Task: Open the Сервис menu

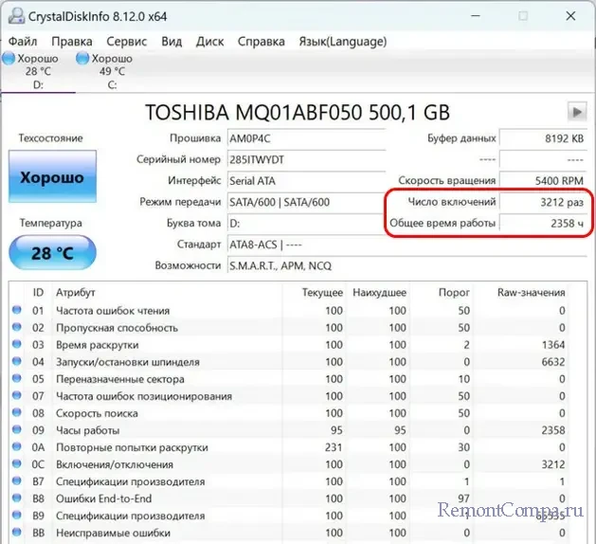Action: coord(126,41)
